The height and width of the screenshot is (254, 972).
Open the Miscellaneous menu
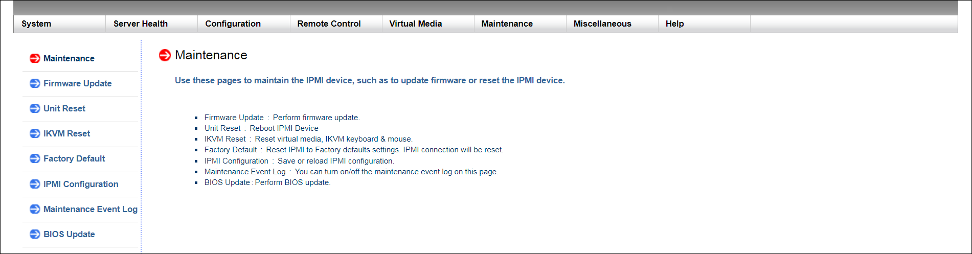[x=602, y=24]
